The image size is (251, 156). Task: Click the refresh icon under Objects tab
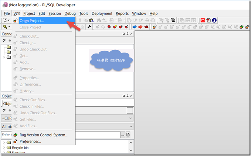coord(4,110)
